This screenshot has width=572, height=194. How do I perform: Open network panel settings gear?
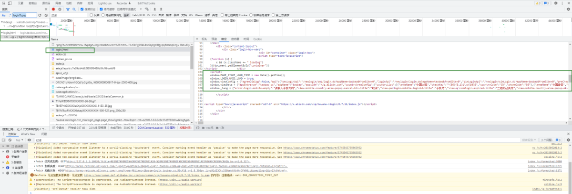coord(568,9)
